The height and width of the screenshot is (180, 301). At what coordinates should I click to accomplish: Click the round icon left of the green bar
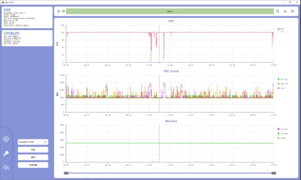click(58, 11)
